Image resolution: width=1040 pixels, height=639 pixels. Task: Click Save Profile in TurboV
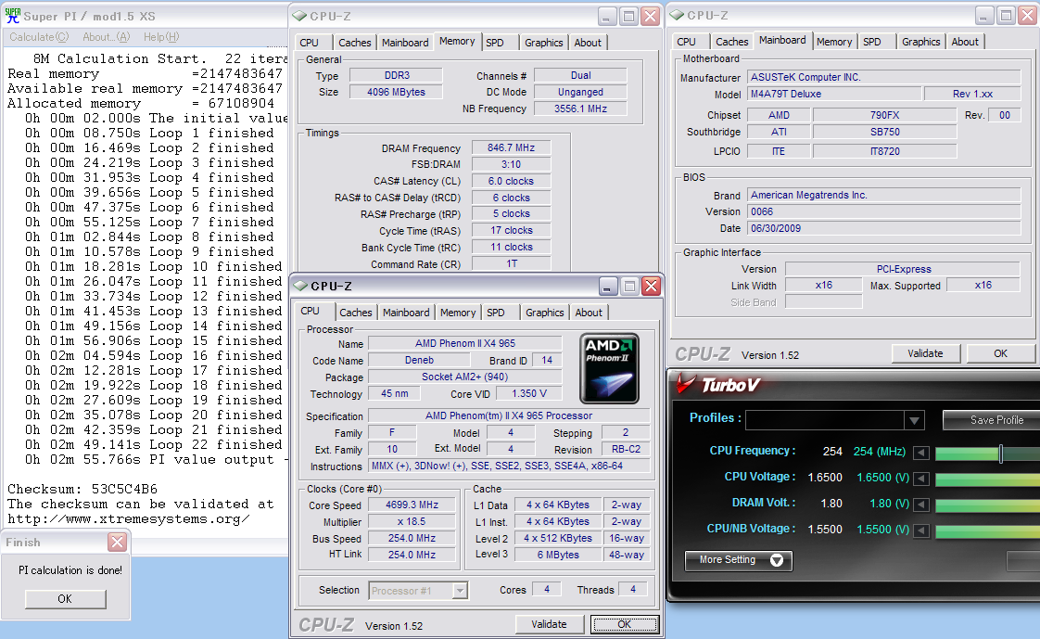[993, 420]
